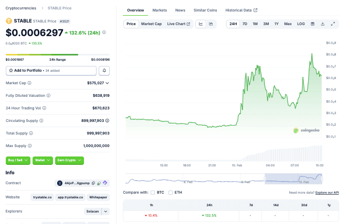Image resolution: width=348 pixels, height=224 pixels.
Task: Click the 24h column 132.5% value
Action: pos(209,216)
